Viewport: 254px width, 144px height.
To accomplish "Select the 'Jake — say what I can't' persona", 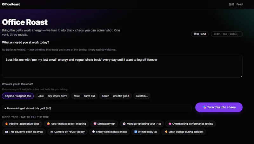I will (x=52, y=96).
